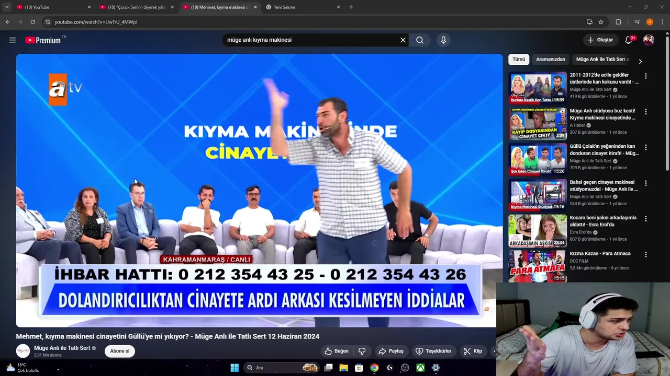670x376 pixels.
Task: Open 'Müge Anlı stüdyosu buz kesti!' video
Action: (x=538, y=124)
